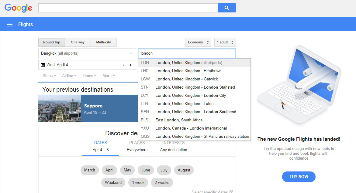Select the 1 week duration chip

[138, 183]
